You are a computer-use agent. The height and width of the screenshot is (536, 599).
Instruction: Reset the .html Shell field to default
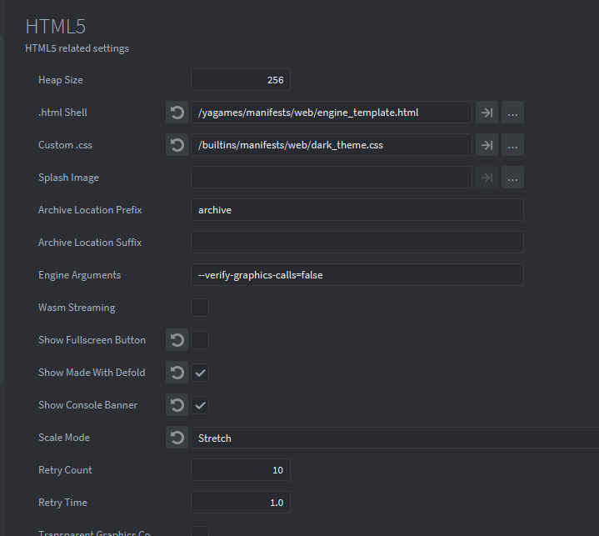(x=177, y=113)
